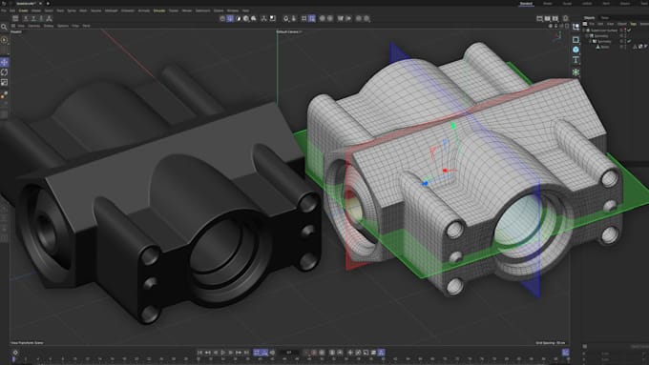
Task: Switch to the Model layout tab
Action: pos(548,4)
